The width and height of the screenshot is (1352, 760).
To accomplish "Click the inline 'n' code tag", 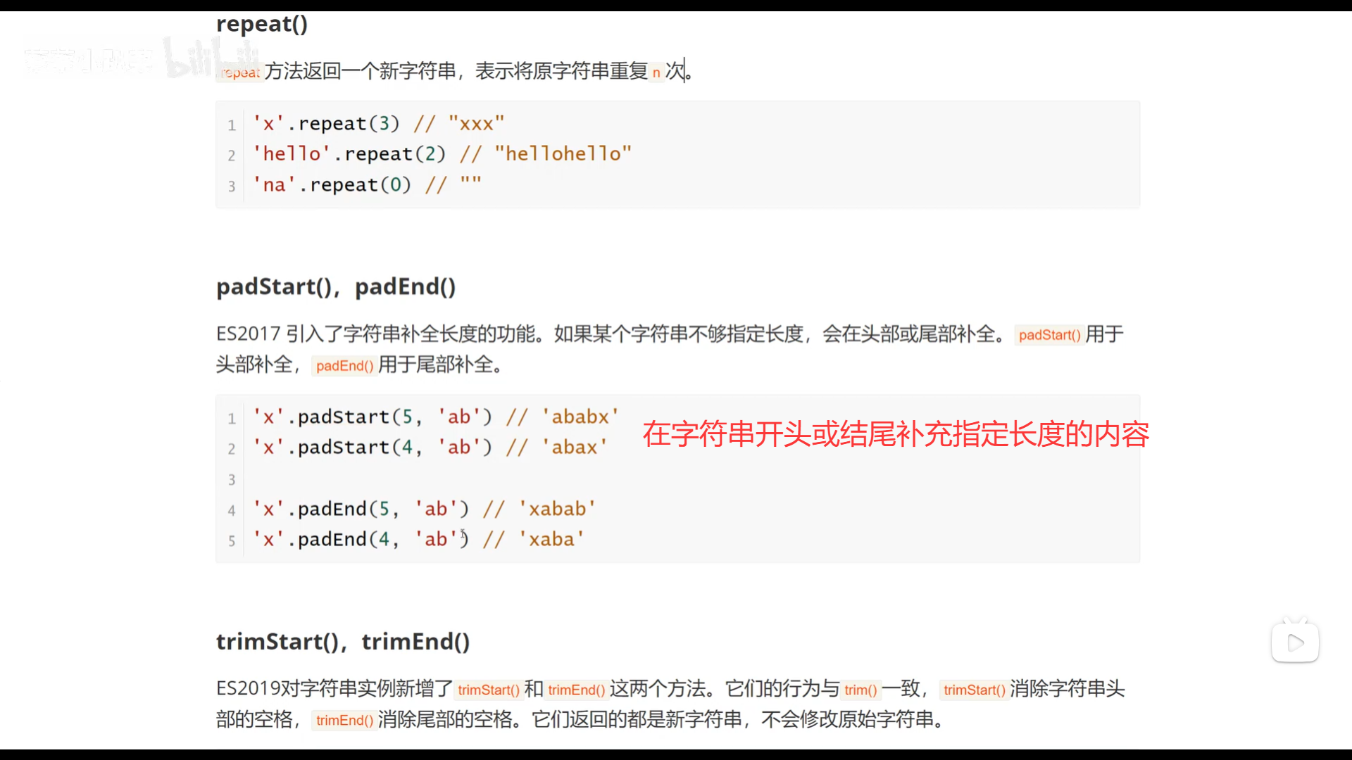I will 656,72.
